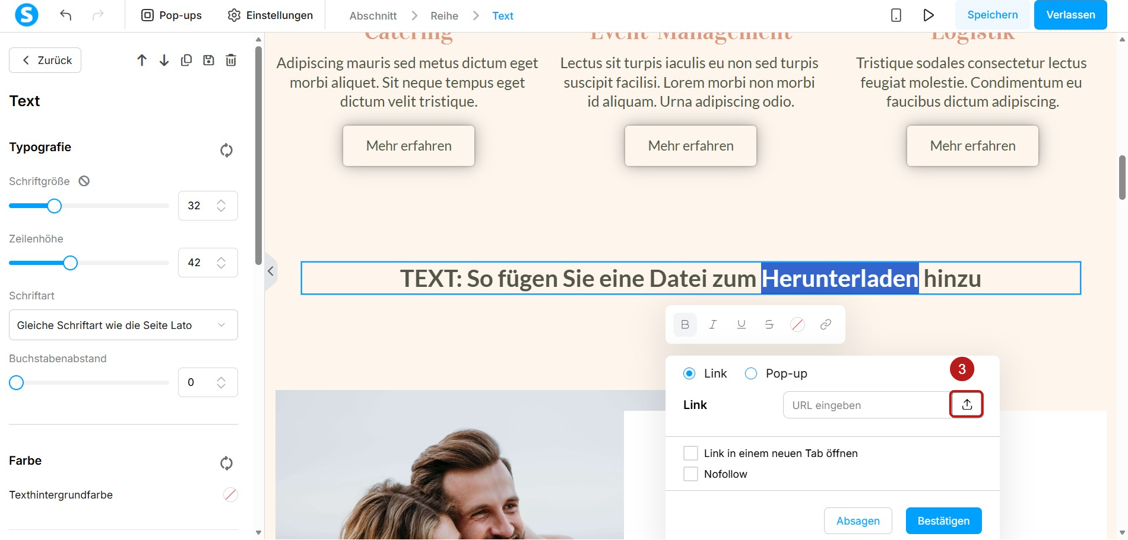The image size is (1128, 540).
Task: Delete the text element
Action: coord(231,60)
